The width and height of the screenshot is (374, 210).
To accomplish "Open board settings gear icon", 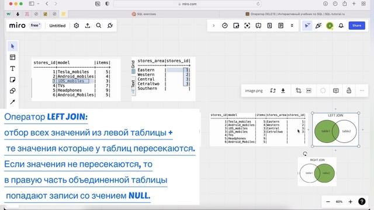I will [x=77, y=26].
